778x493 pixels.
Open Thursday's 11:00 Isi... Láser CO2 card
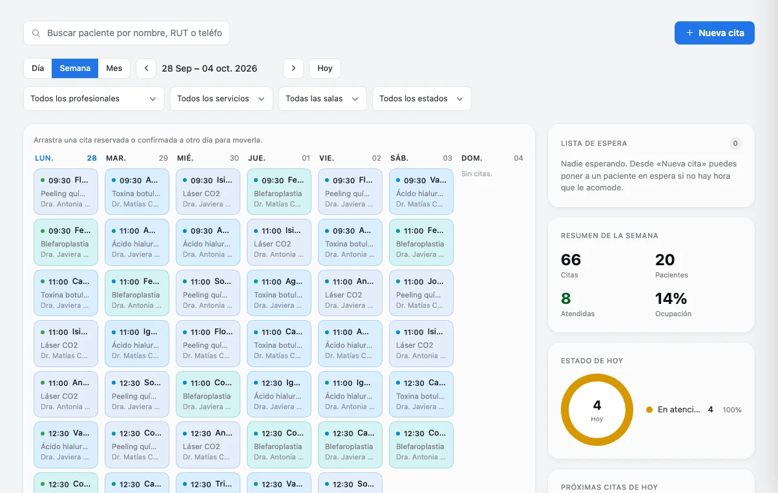coord(279,242)
